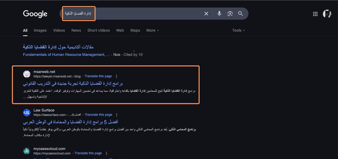The width and height of the screenshot is (338, 159).
Task: Click the Law Surface result description snippet
Action: [x=109, y=132]
